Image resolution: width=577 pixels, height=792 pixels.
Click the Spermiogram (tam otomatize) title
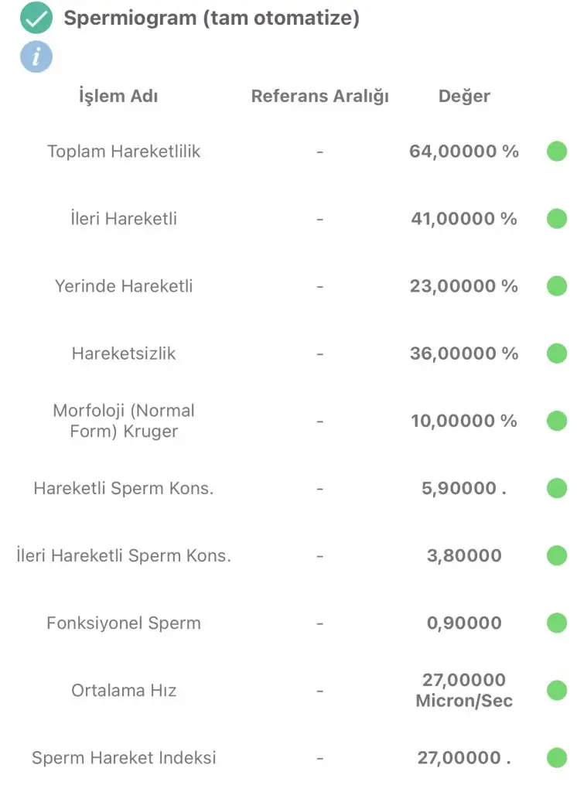211,19
